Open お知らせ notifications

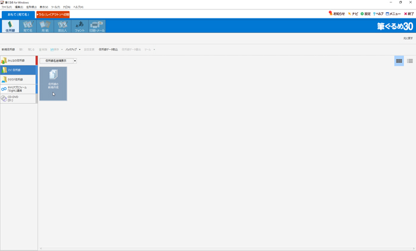pyautogui.click(x=337, y=14)
